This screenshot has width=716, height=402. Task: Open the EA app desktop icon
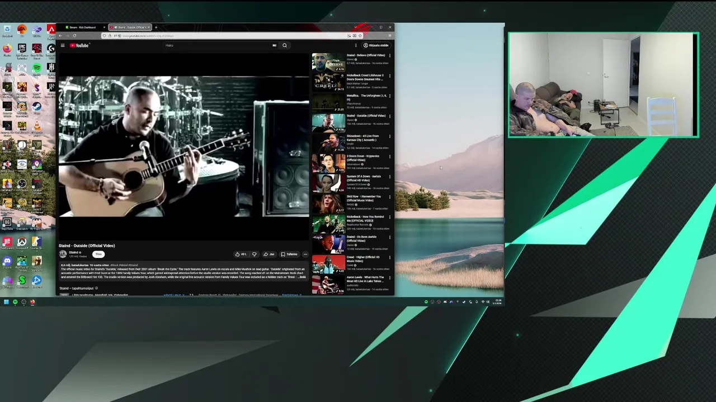coord(22,31)
